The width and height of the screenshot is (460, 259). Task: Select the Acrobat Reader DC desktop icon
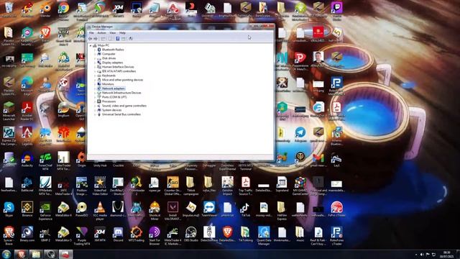click(27, 112)
